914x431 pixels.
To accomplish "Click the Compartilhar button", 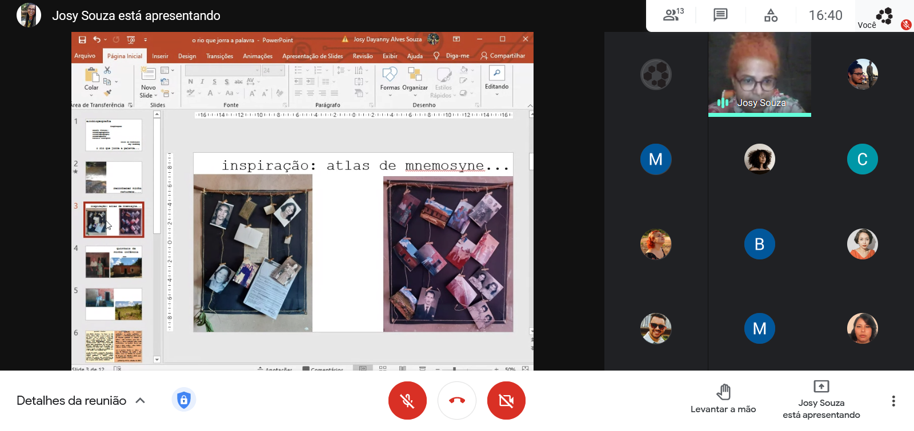I will (503, 56).
